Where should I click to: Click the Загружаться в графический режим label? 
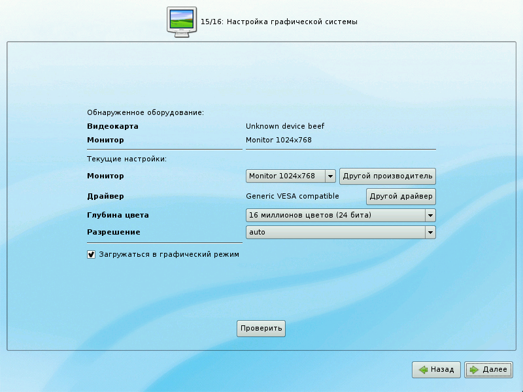pos(169,254)
